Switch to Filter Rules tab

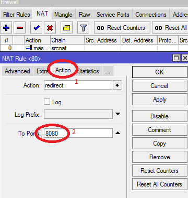coord(17,15)
